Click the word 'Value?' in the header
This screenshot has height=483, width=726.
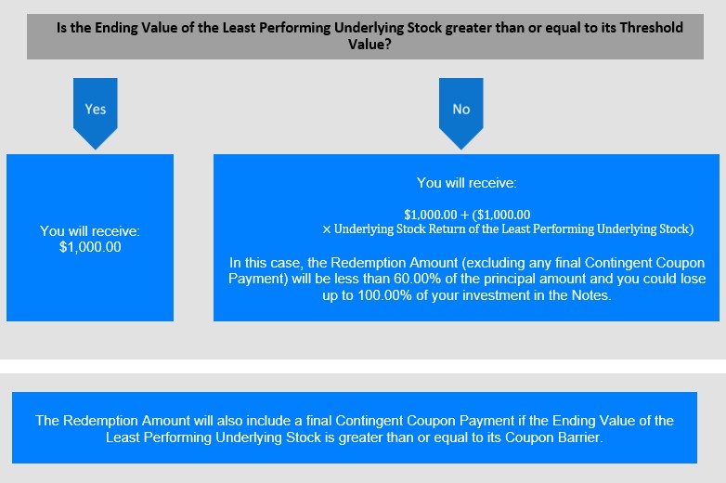369,45
